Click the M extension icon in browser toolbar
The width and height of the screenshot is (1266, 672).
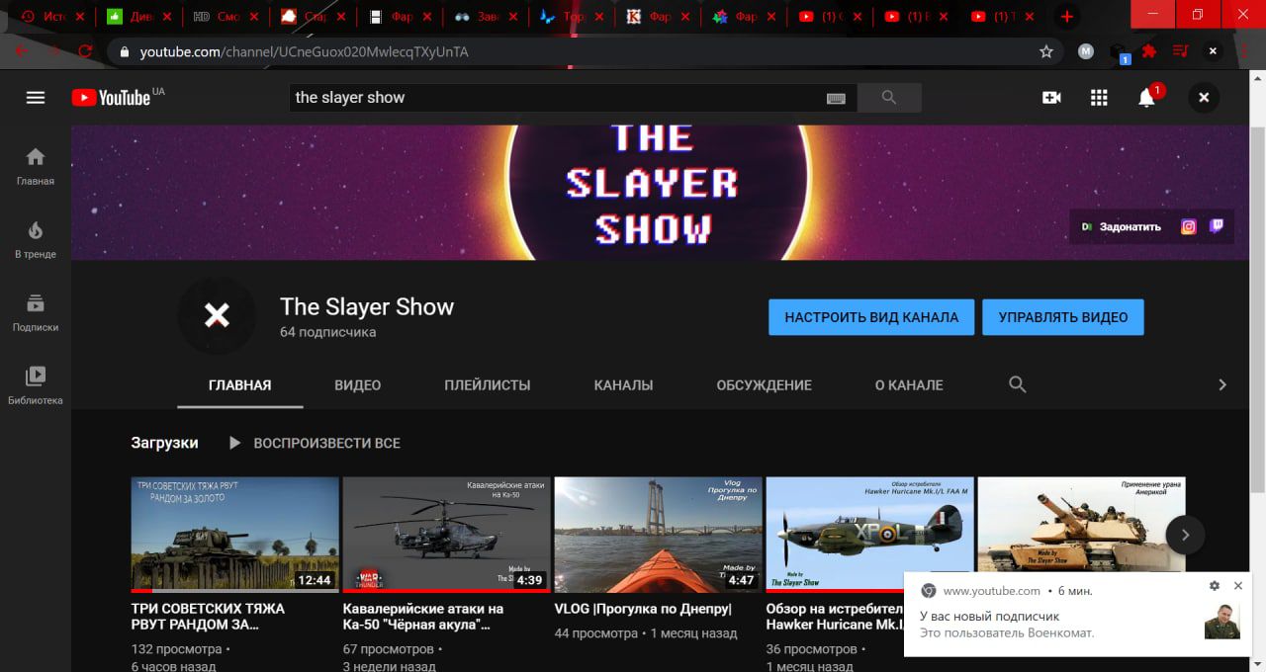1086,51
